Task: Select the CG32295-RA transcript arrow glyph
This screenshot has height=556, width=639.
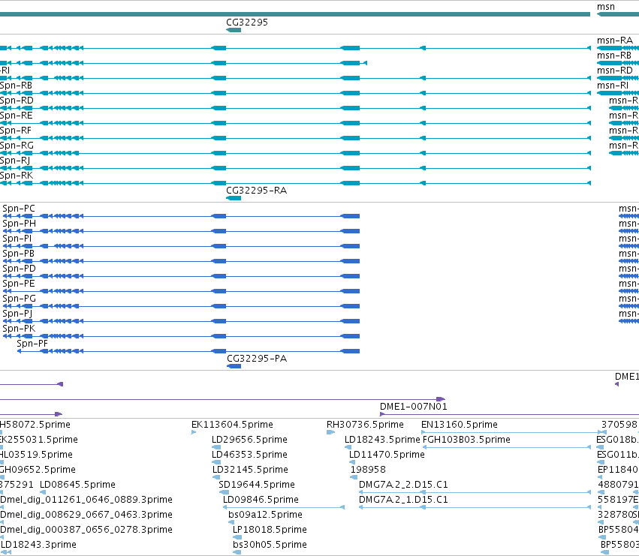Action: coord(234,198)
